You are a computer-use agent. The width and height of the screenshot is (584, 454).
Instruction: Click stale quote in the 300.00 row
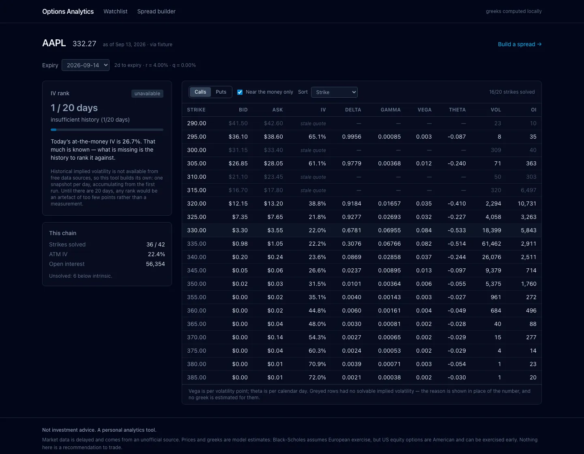(313, 150)
